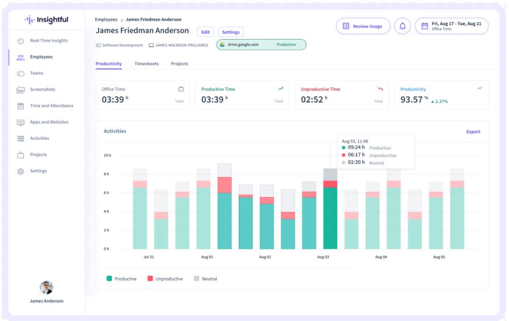The height and width of the screenshot is (321, 509).
Task: Toggle Neutral legend item
Action: tap(205, 278)
